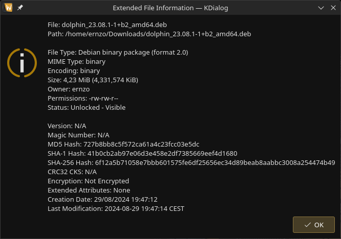Close the KDialog window with X
The height and width of the screenshot is (239, 341).
333,8
